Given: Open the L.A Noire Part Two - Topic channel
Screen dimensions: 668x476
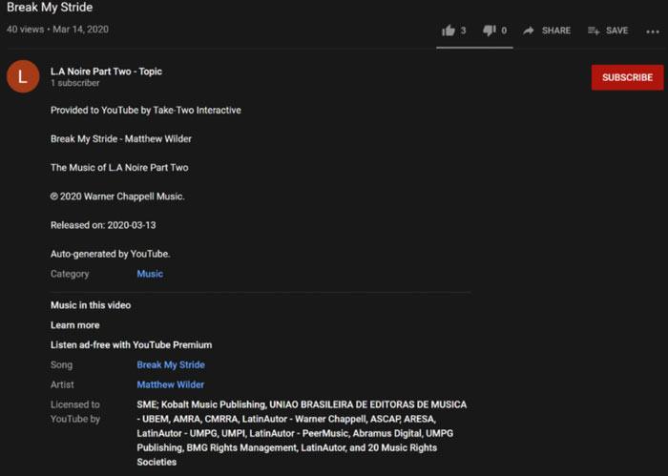Looking at the screenshot, I should tap(106, 72).
